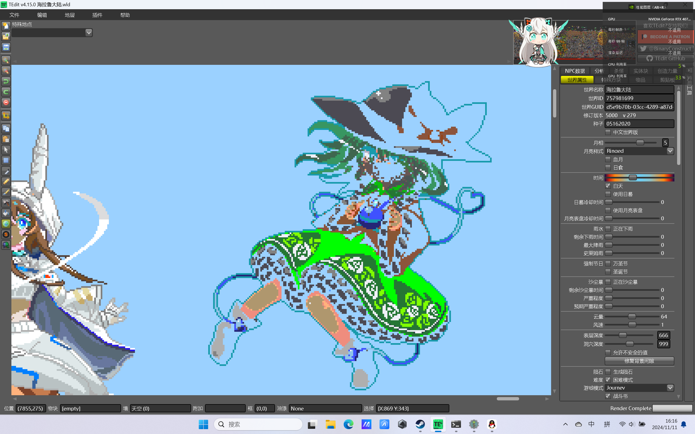
Task: Select the orange S sprite tool
Action: 6,235
